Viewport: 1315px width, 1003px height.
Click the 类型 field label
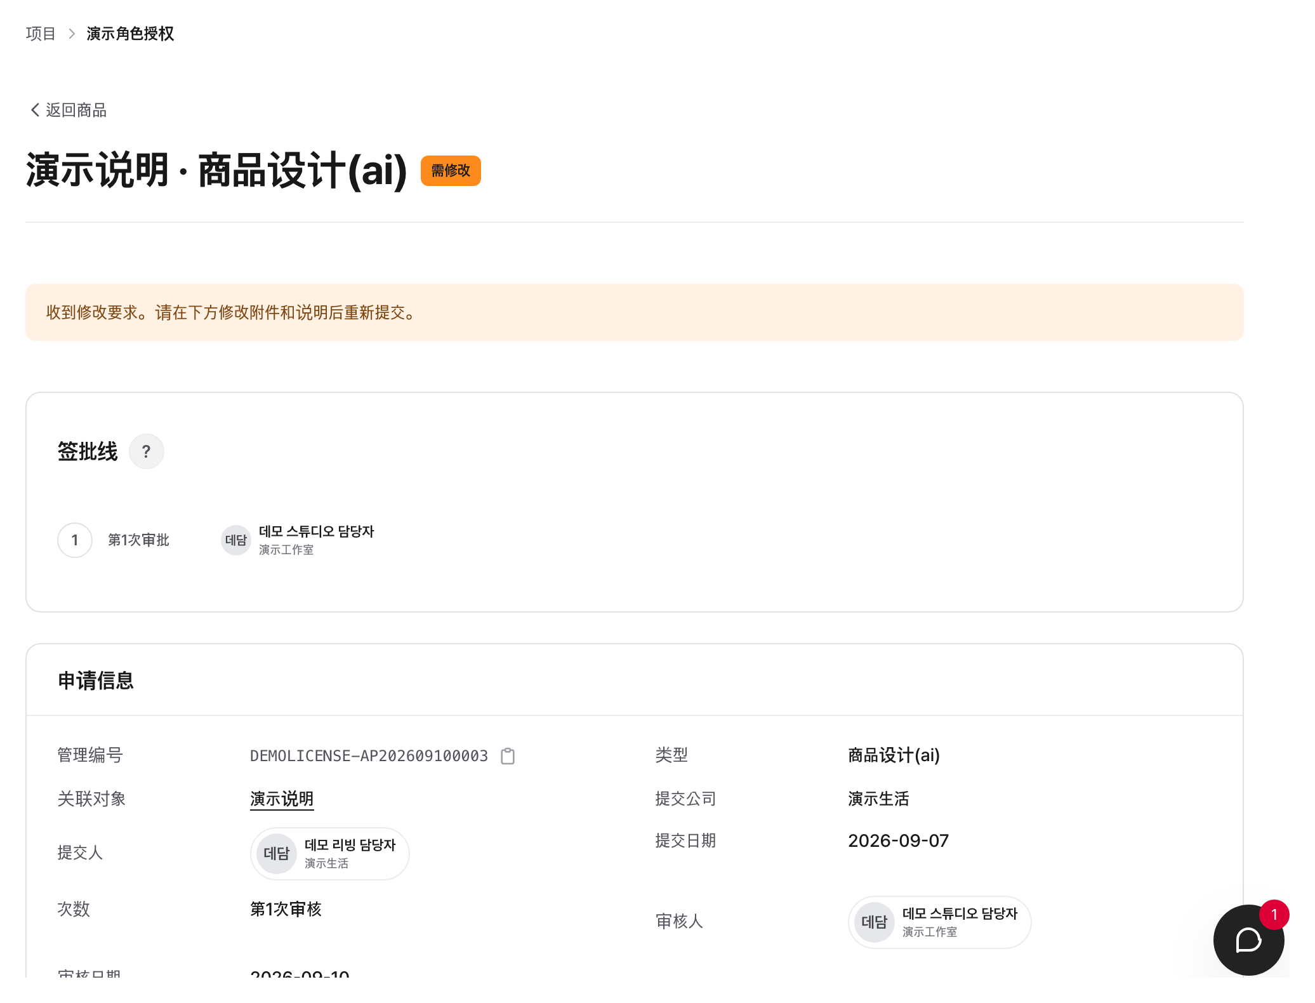(x=671, y=755)
